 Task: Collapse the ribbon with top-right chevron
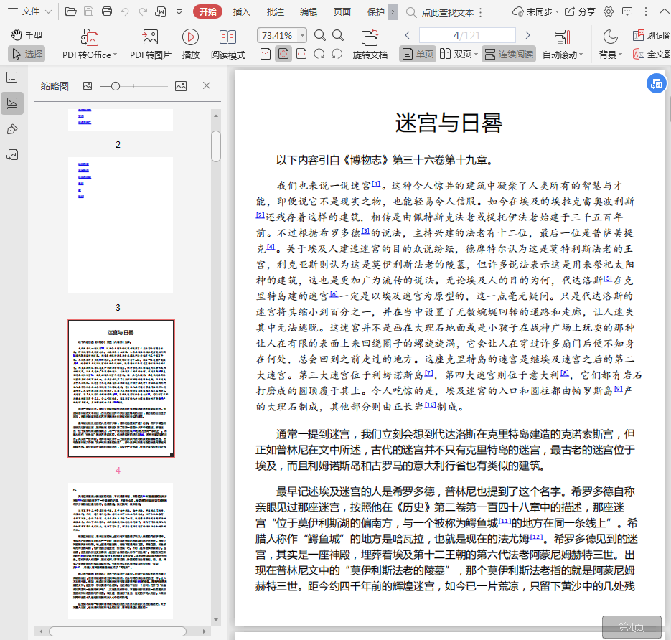(x=665, y=11)
